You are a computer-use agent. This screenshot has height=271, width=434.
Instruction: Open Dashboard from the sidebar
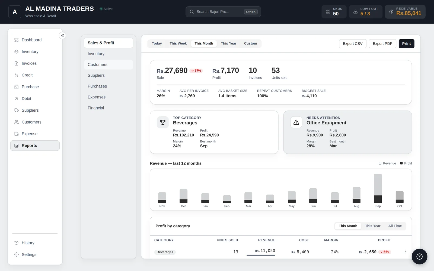coord(35,40)
